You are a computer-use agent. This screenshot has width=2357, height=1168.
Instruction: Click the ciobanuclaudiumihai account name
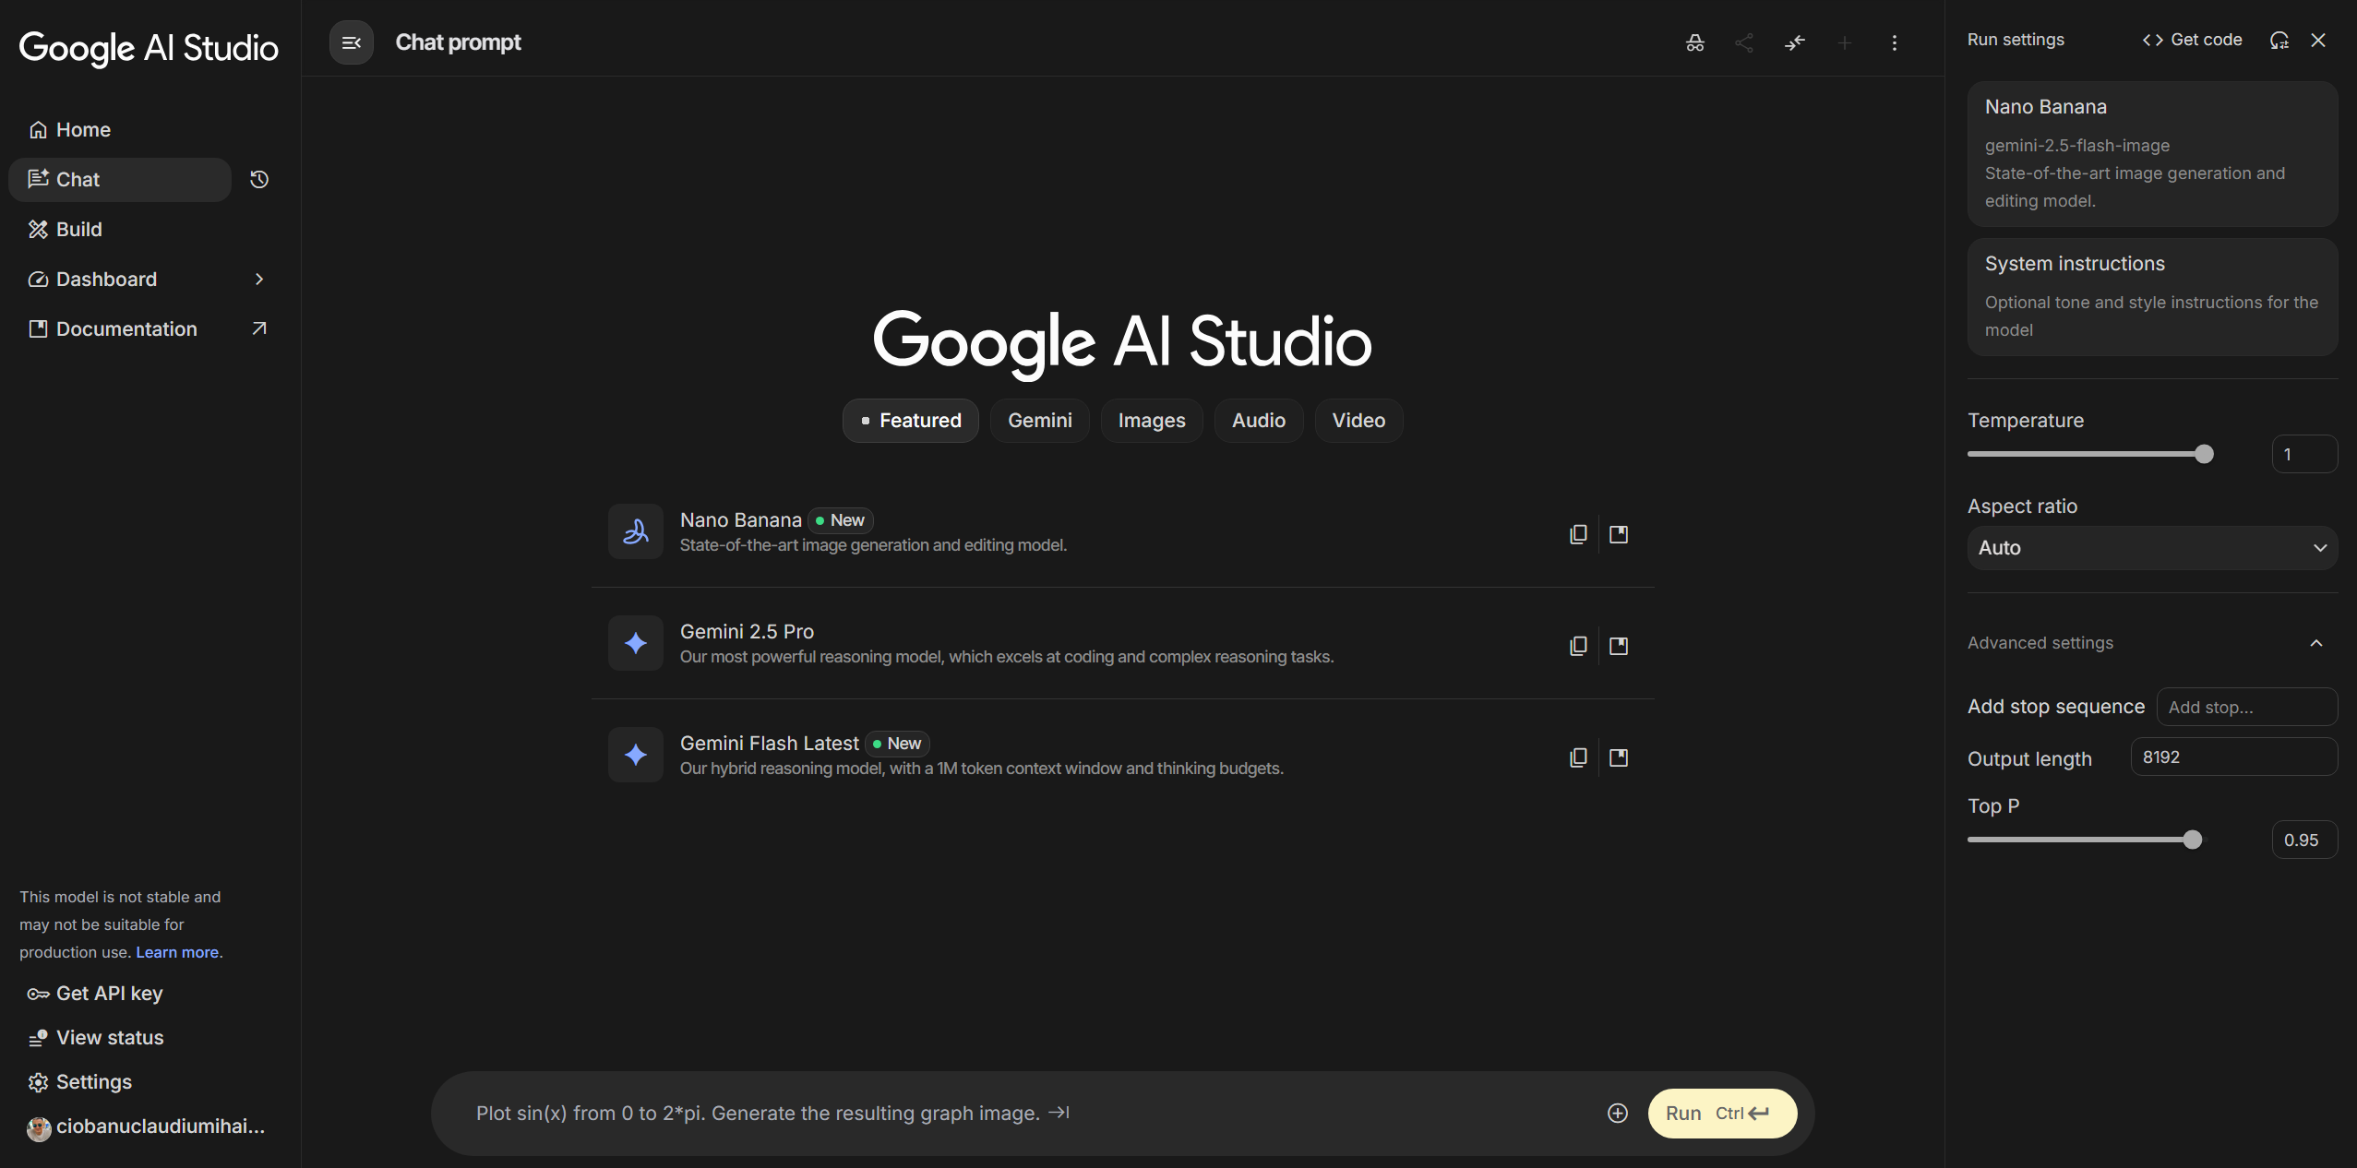coord(161,1126)
